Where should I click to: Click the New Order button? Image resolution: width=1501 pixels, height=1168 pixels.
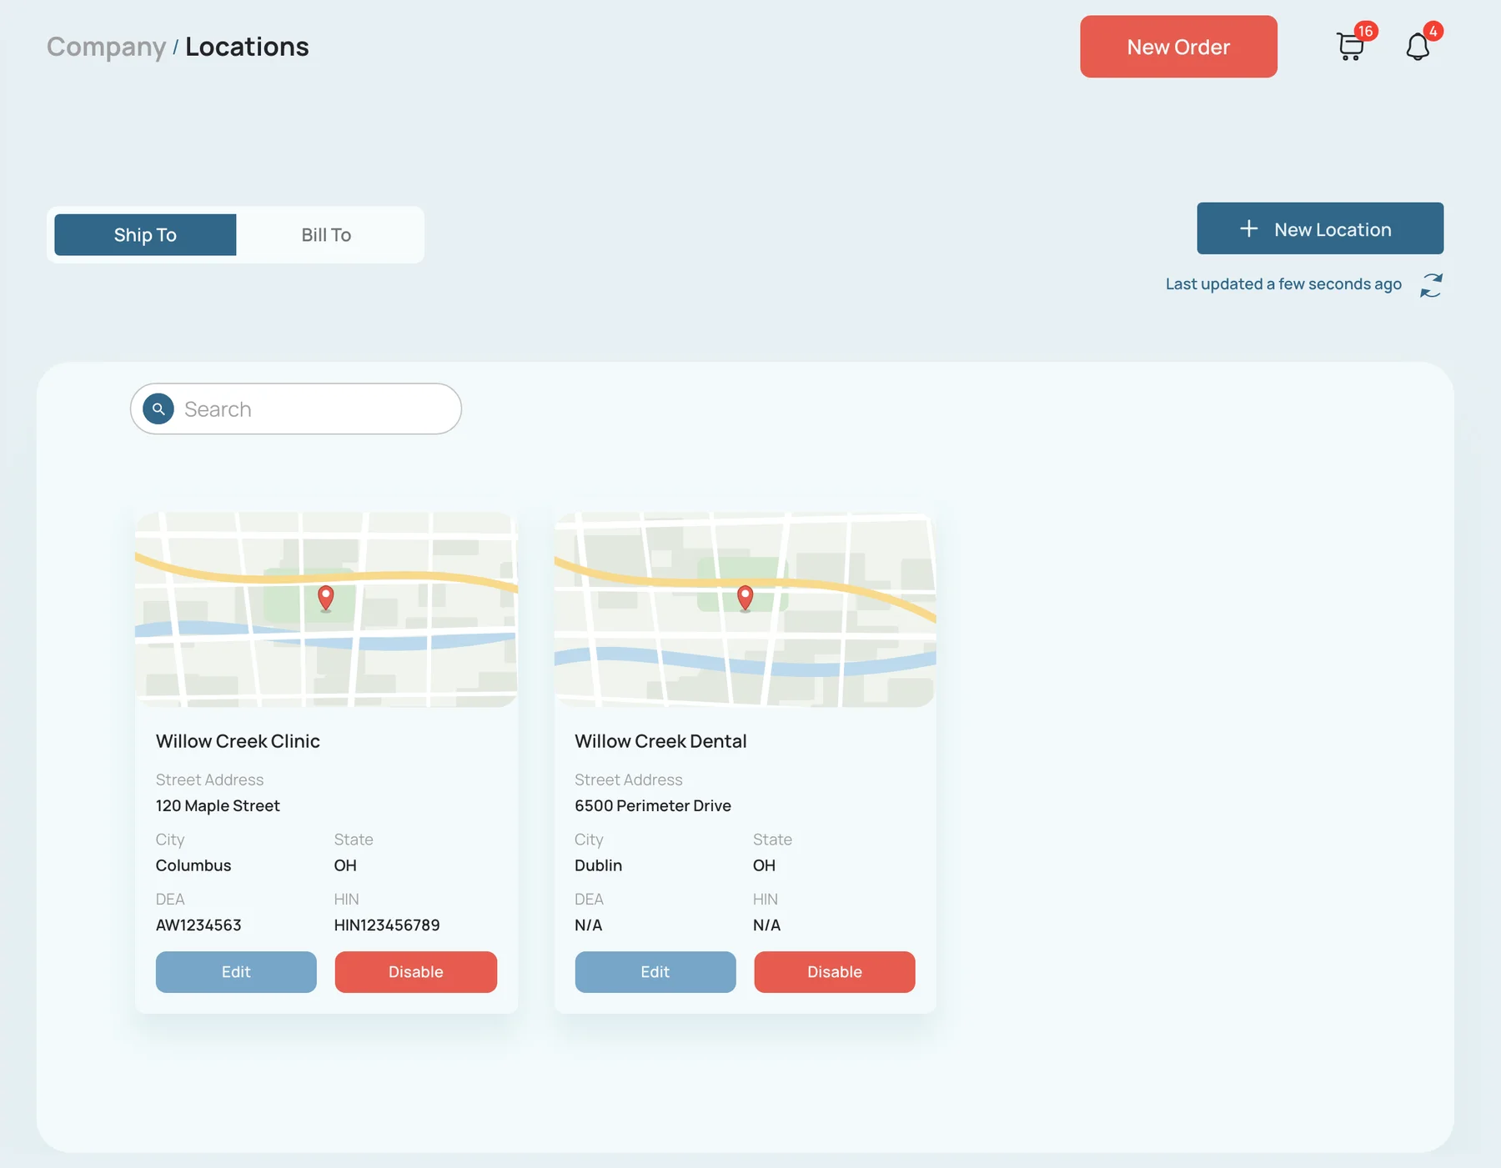pyautogui.click(x=1178, y=47)
